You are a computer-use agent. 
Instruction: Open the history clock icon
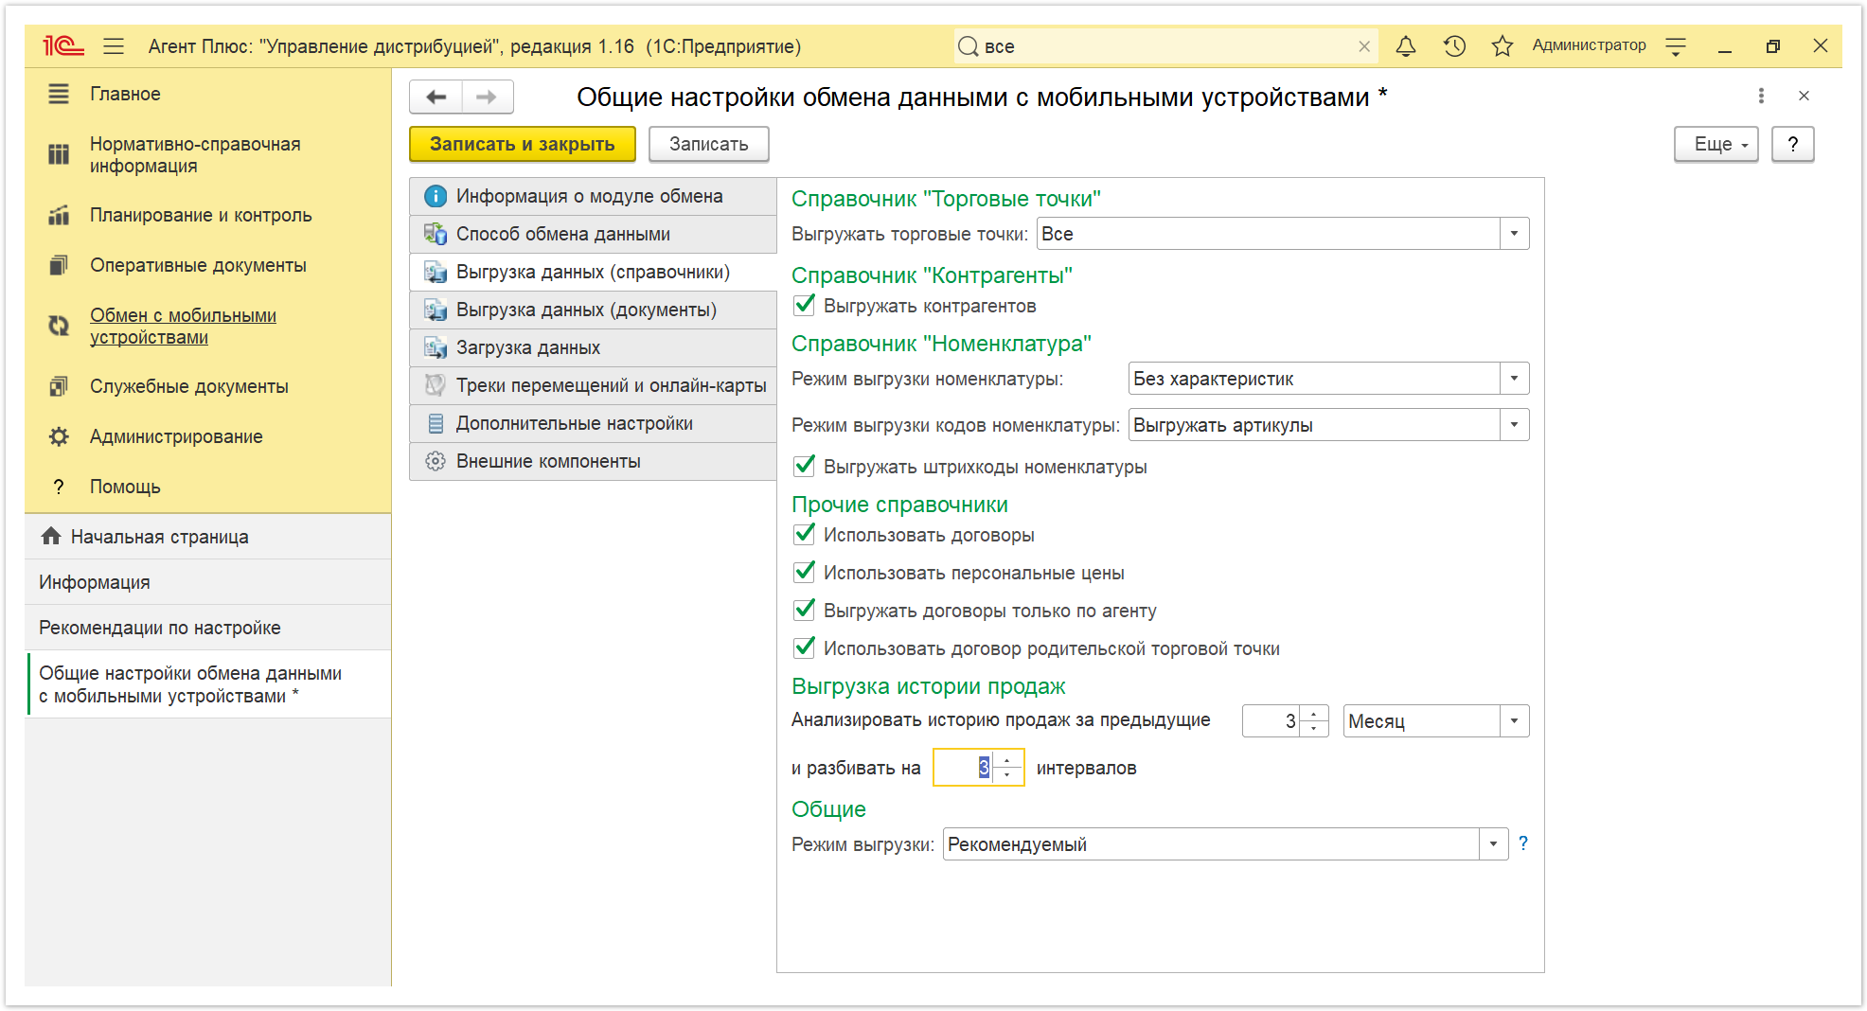1454,45
